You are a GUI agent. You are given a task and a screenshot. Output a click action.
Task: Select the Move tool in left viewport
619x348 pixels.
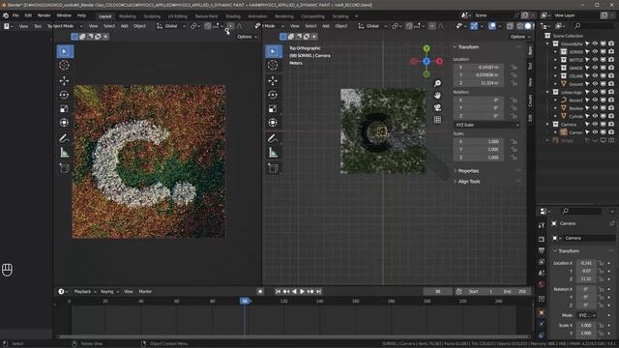point(65,81)
